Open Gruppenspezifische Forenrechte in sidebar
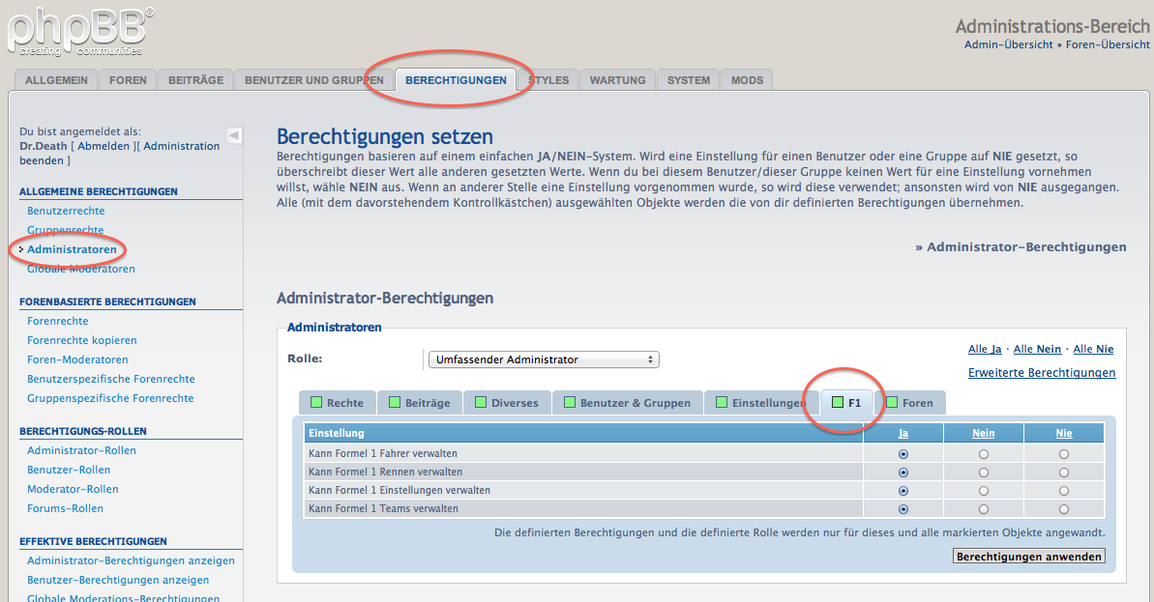 click(110, 398)
